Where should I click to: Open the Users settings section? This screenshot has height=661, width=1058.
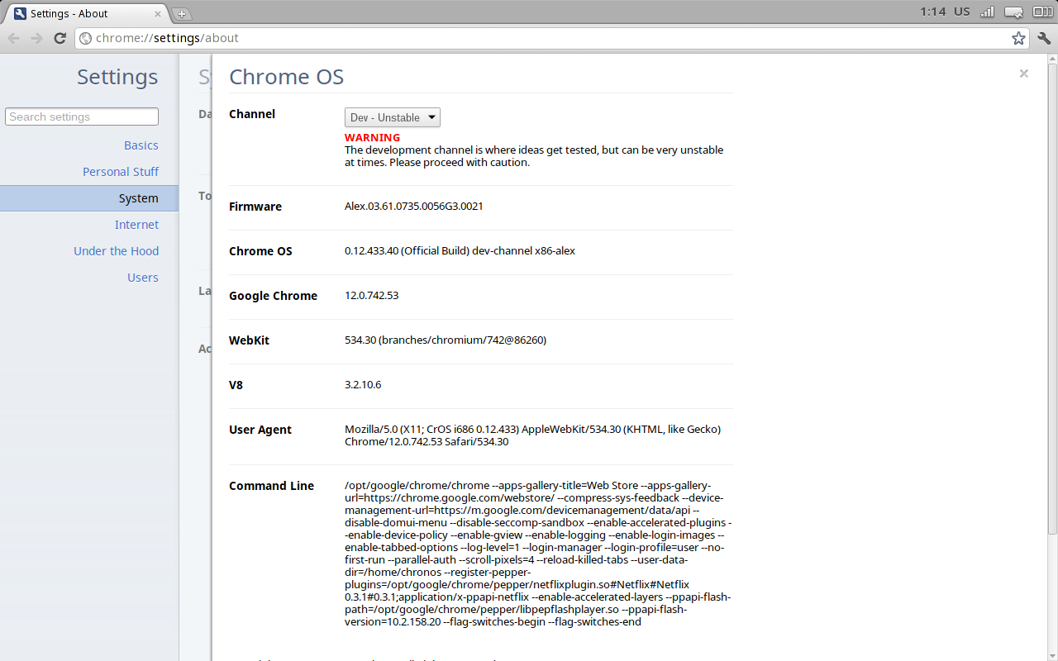pyautogui.click(x=143, y=278)
